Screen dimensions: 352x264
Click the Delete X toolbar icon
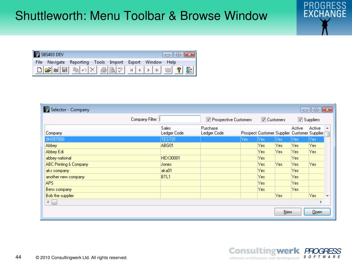pos(92,70)
